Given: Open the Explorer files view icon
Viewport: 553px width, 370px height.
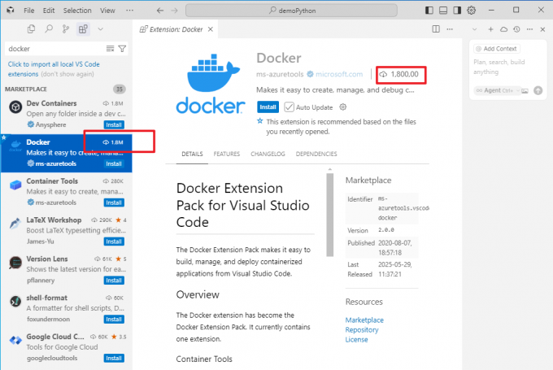Looking at the screenshot, I should [31, 29].
